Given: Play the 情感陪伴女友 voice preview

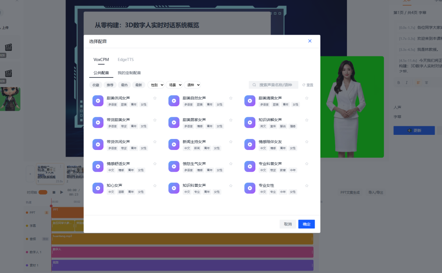Looking at the screenshot, I should 250,144.
